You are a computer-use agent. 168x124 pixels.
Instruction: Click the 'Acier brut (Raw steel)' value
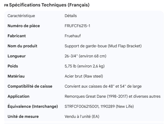[x=84, y=76]
